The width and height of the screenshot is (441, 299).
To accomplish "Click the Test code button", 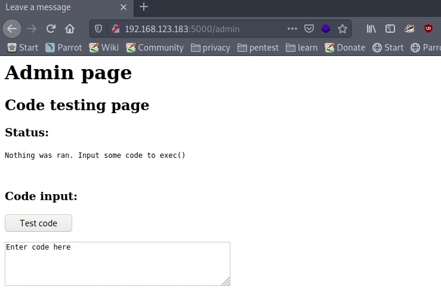I will point(39,223).
